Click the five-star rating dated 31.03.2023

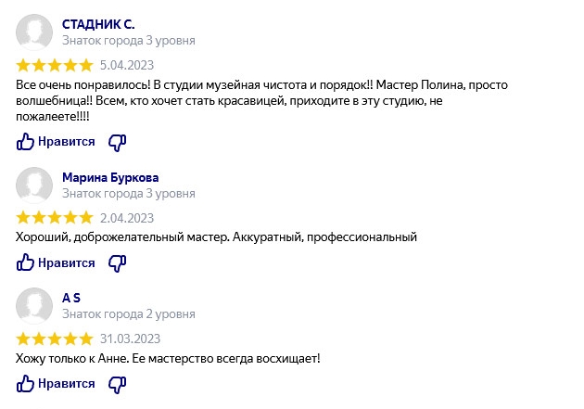(x=55, y=339)
